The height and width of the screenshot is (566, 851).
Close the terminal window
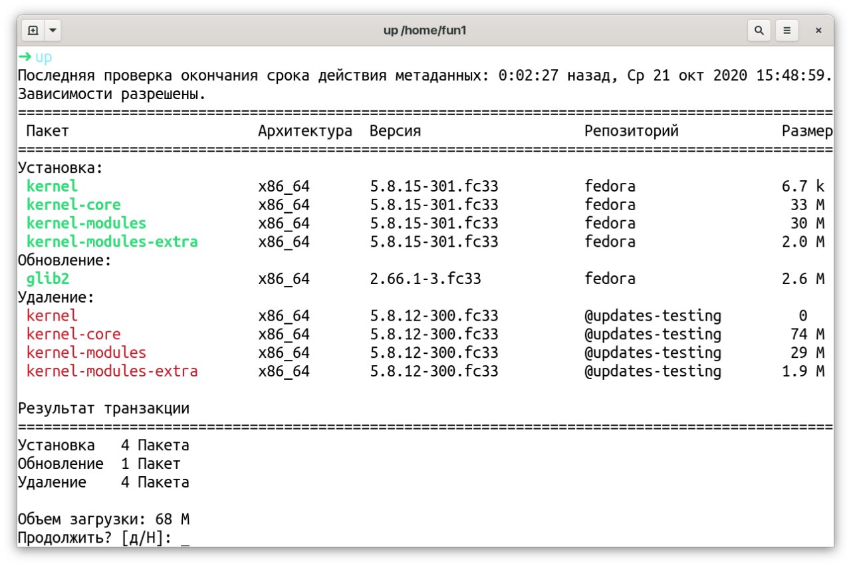pyautogui.click(x=818, y=31)
